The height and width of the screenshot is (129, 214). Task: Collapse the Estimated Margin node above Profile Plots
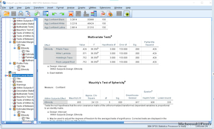pos(10,42)
